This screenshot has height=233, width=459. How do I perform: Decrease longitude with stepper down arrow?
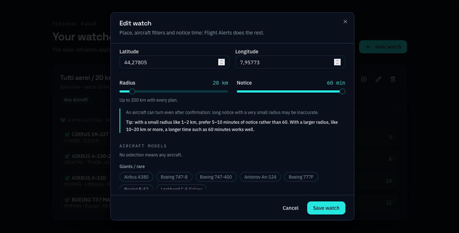coord(337,64)
